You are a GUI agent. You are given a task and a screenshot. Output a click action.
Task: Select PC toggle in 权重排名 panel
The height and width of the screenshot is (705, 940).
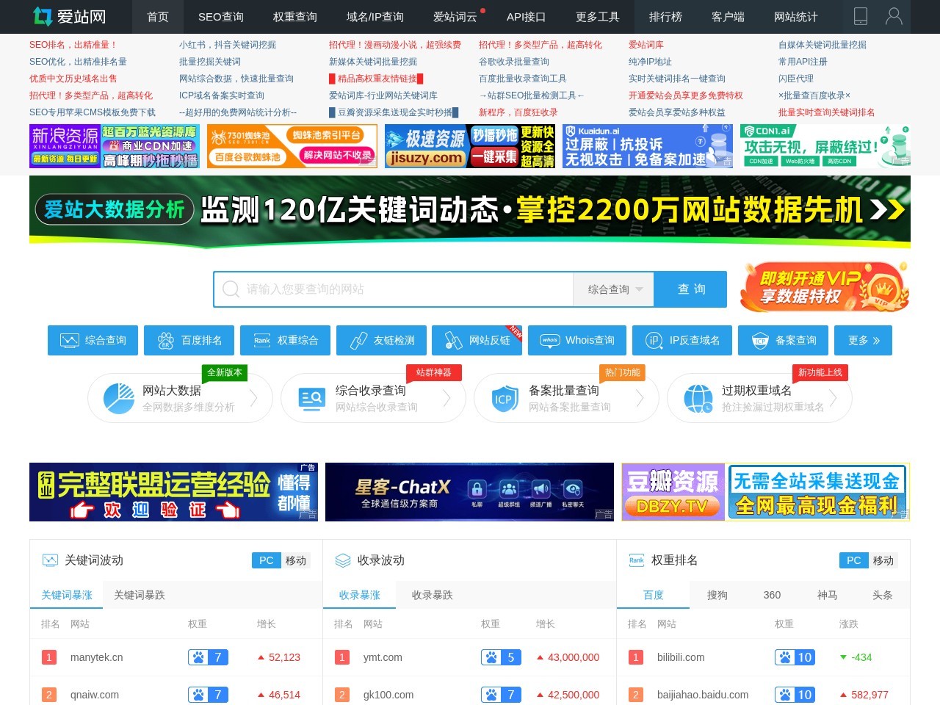point(853,560)
